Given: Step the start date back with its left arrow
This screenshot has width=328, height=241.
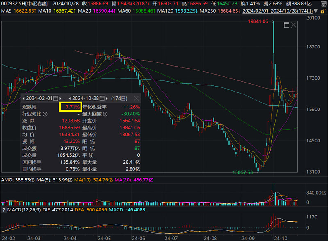Looking at the screenshot, I should tap(24, 99).
